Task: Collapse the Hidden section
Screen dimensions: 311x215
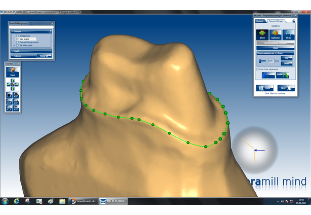Action: coord(12,56)
